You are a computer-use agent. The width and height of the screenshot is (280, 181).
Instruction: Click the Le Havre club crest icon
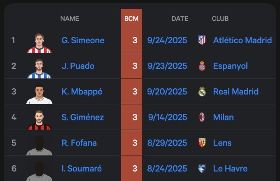[202, 168]
